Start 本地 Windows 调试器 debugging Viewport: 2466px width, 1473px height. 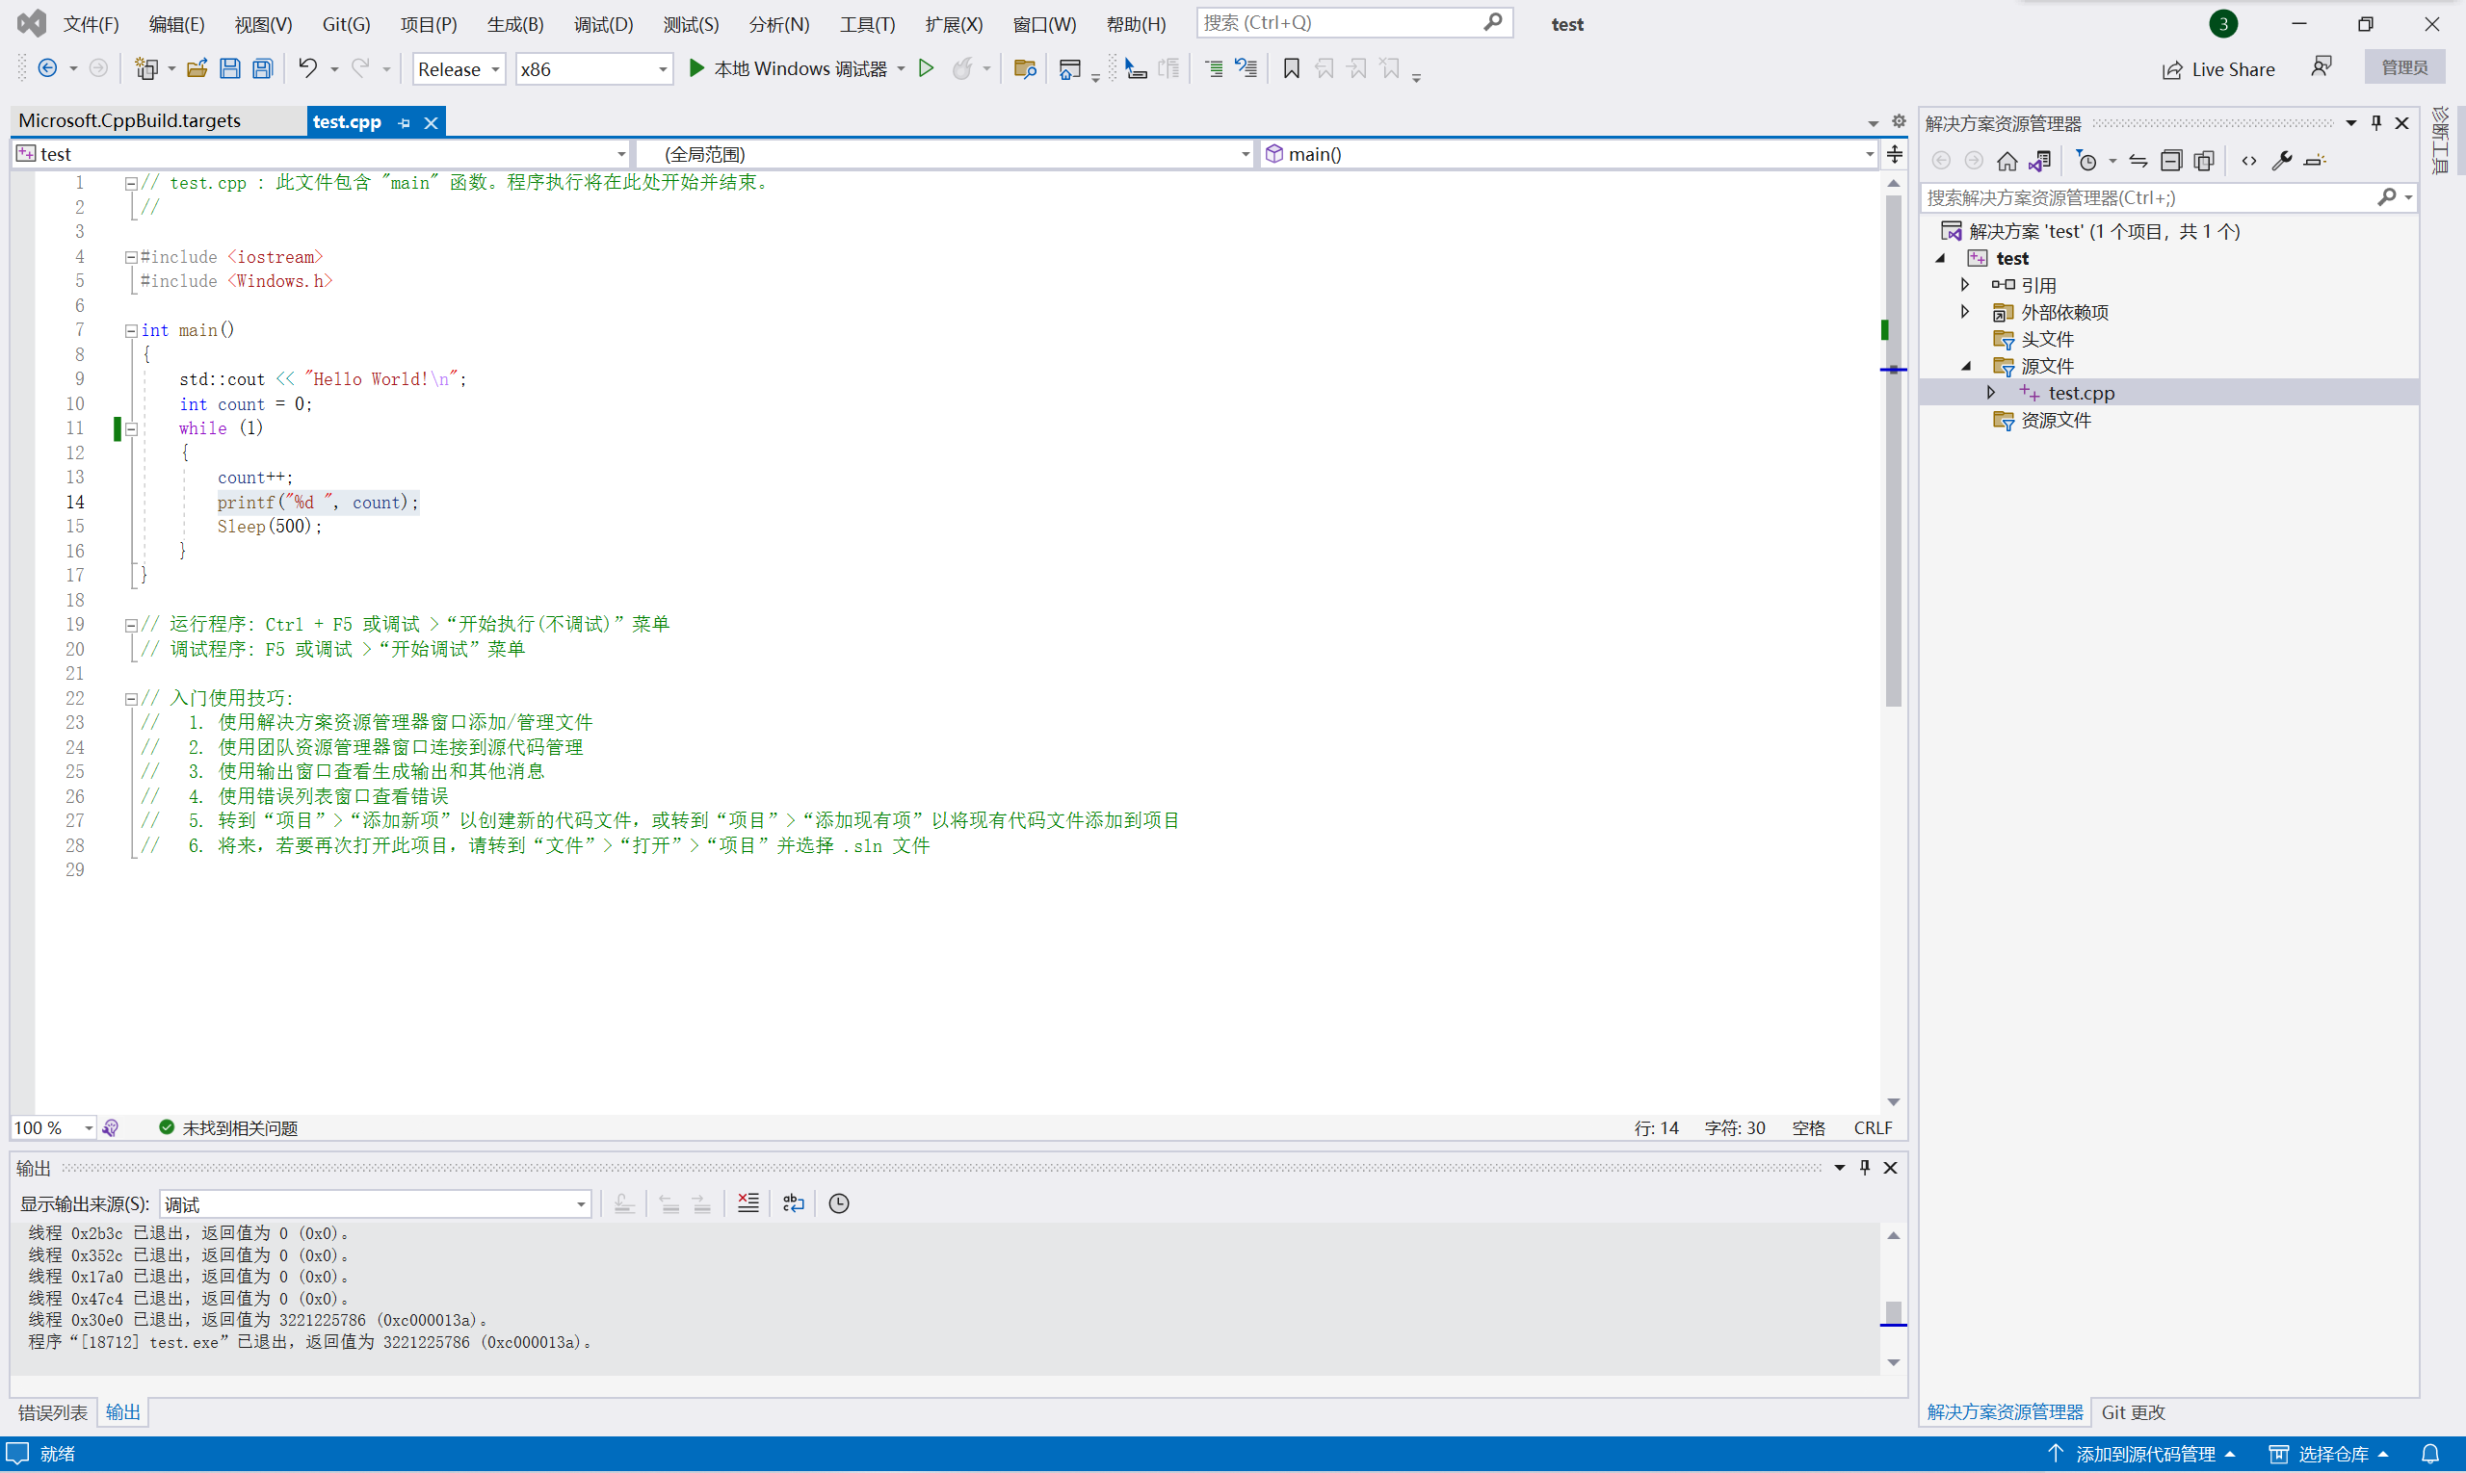click(x=788, y=68)
